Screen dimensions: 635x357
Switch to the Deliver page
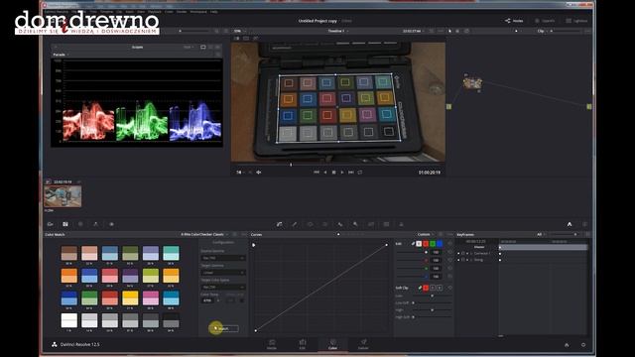(363, 344)
